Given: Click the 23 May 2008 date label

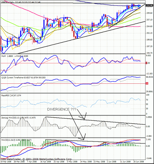Looking at the screenshot, I should pos(99,162).
